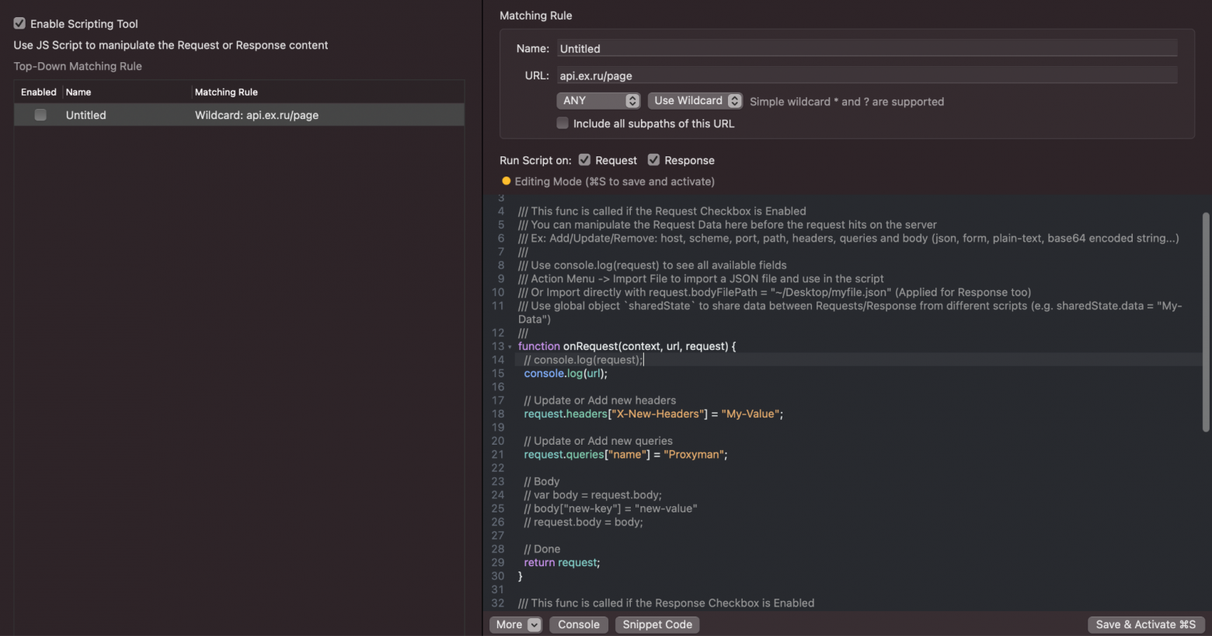Click the X-New-Headers code line
The width and height of the screenshot is (1212, 636).
point(653,414)
